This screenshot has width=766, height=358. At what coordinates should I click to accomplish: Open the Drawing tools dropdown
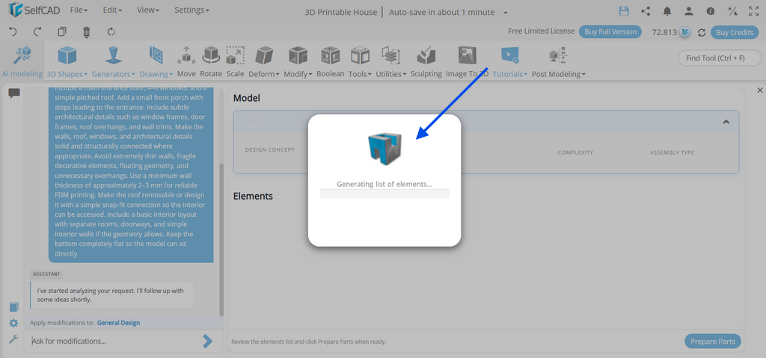(x=156, y=61)
